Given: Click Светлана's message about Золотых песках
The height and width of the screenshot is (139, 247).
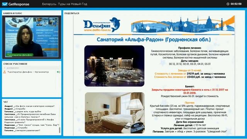Looking at the screenshot, I should [x=30, y=115].
